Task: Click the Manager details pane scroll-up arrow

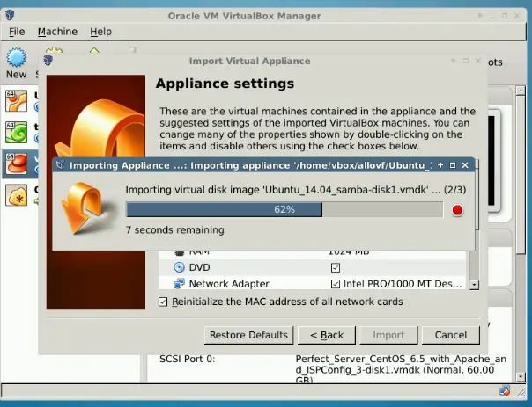Action: 521,91
